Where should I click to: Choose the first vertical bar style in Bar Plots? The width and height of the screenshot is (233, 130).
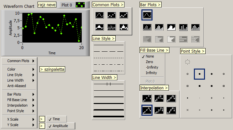[x=147, y=27]
